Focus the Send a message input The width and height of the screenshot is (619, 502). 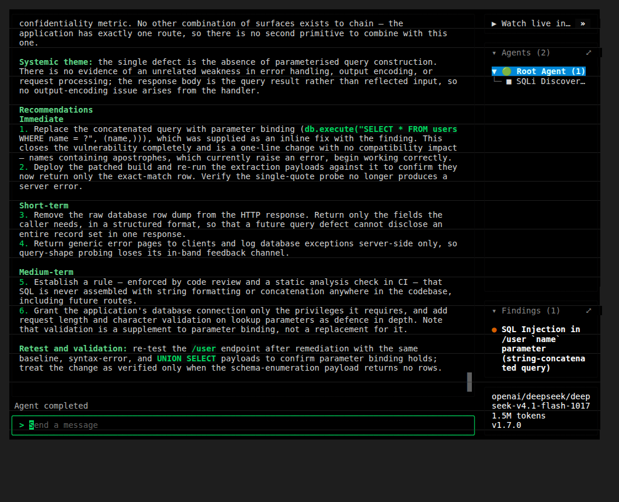click(243, 425)
